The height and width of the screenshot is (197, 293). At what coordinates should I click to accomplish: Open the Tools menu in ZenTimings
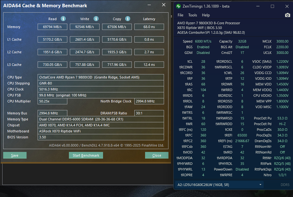192,15
